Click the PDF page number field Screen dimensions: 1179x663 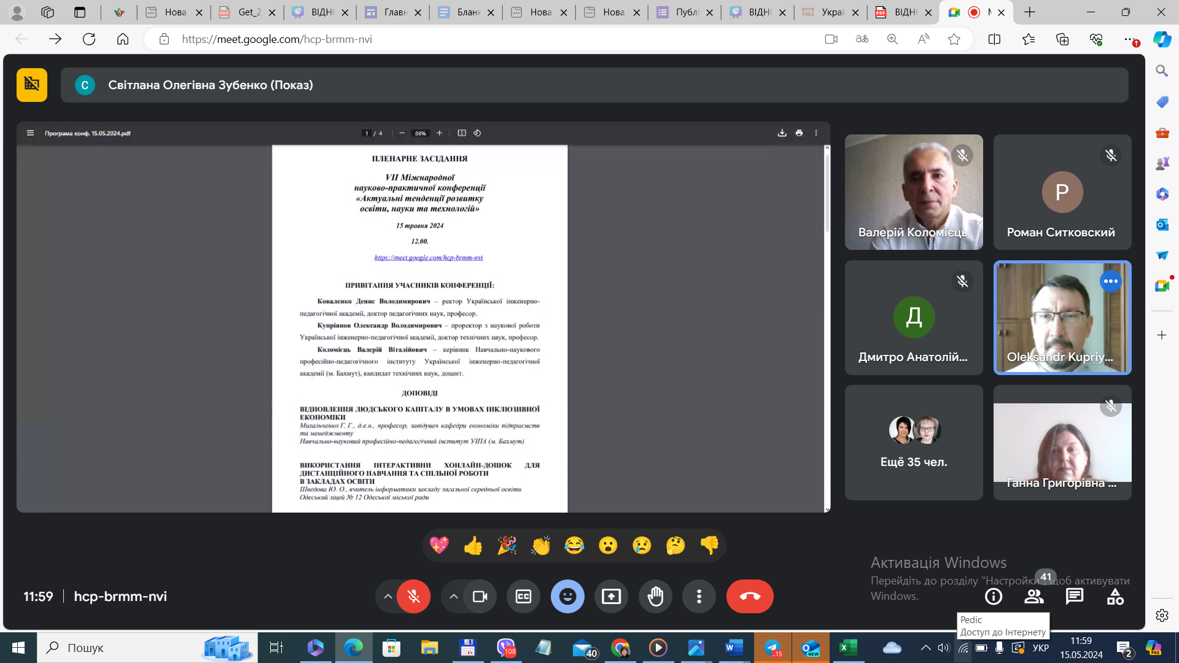(x=367, y=133)
